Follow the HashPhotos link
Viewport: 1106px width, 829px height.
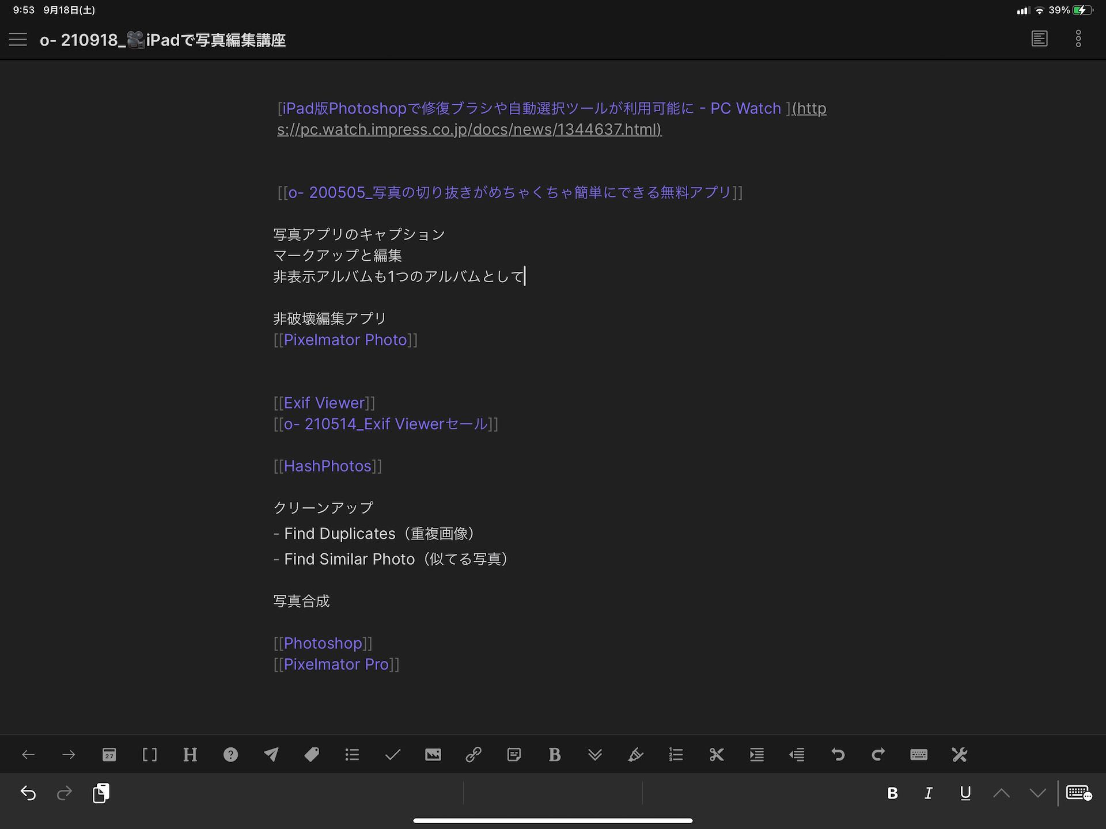[x=327, y=466]
